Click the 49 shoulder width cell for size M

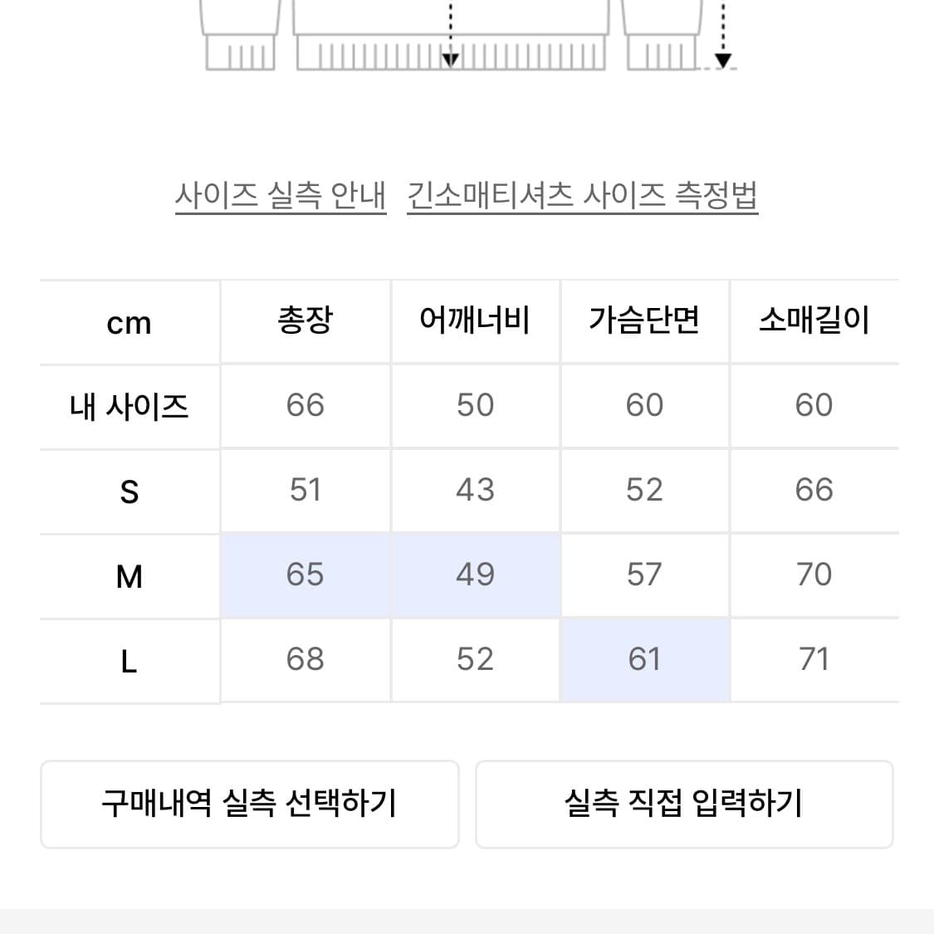pyautogui.click(x=475, y=575)
